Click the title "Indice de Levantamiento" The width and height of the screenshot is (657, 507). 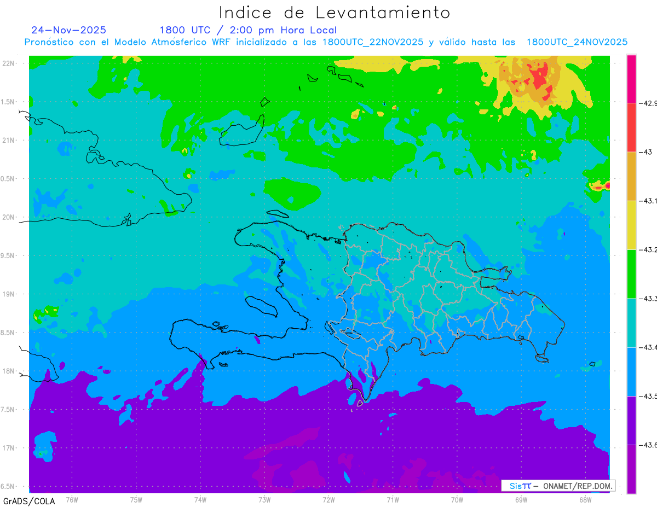(x=335, y=13)
